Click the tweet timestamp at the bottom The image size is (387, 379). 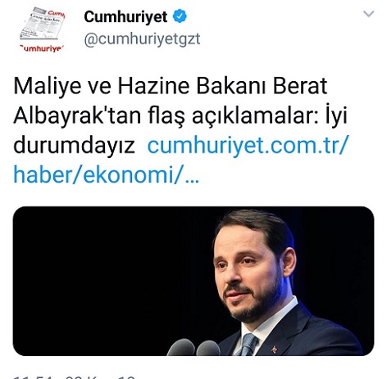coord(74,377)
